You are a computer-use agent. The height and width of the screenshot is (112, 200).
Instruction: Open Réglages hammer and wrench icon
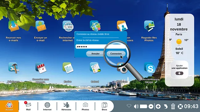(x=14, y=68)
